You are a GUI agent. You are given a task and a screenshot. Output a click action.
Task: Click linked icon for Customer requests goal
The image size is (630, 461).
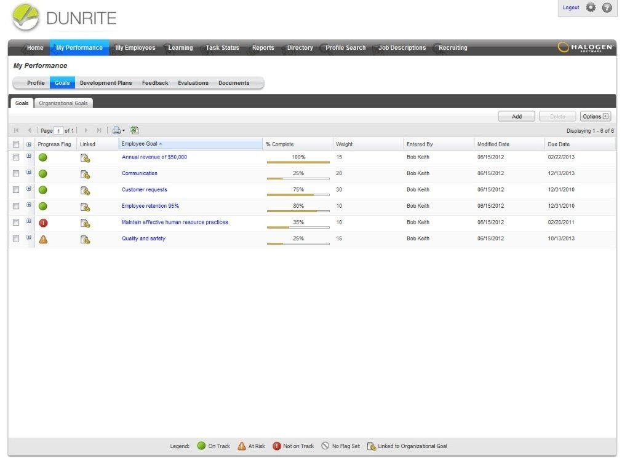pos(85,191)
